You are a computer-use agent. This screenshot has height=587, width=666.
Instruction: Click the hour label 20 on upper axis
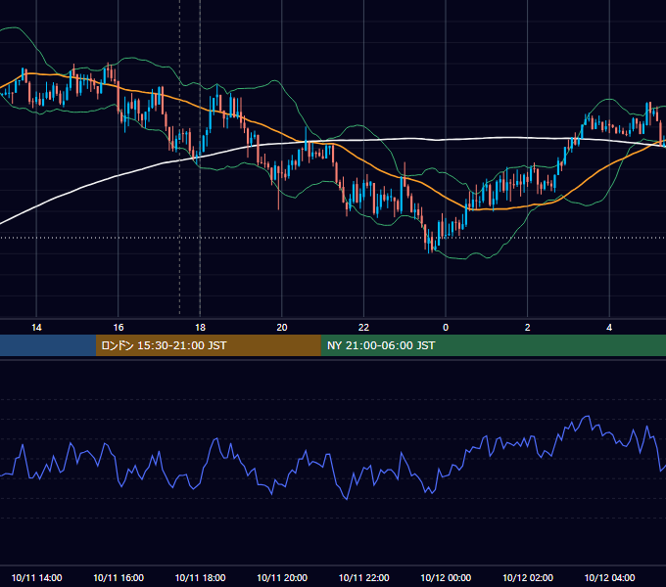pyautogui.click(x=282, y=328)
